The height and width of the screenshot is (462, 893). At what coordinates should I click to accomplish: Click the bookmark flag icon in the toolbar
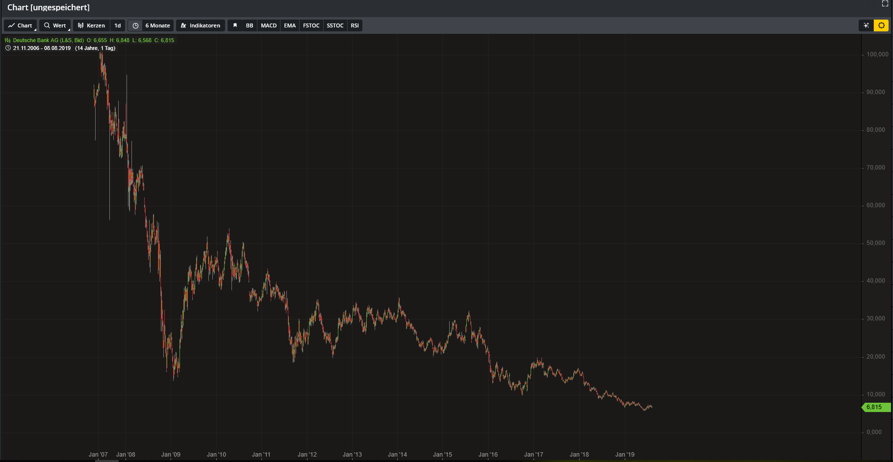coord(235,25)
